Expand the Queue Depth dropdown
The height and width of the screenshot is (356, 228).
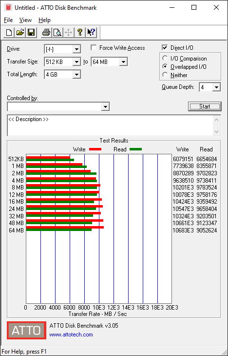point(216,87)
